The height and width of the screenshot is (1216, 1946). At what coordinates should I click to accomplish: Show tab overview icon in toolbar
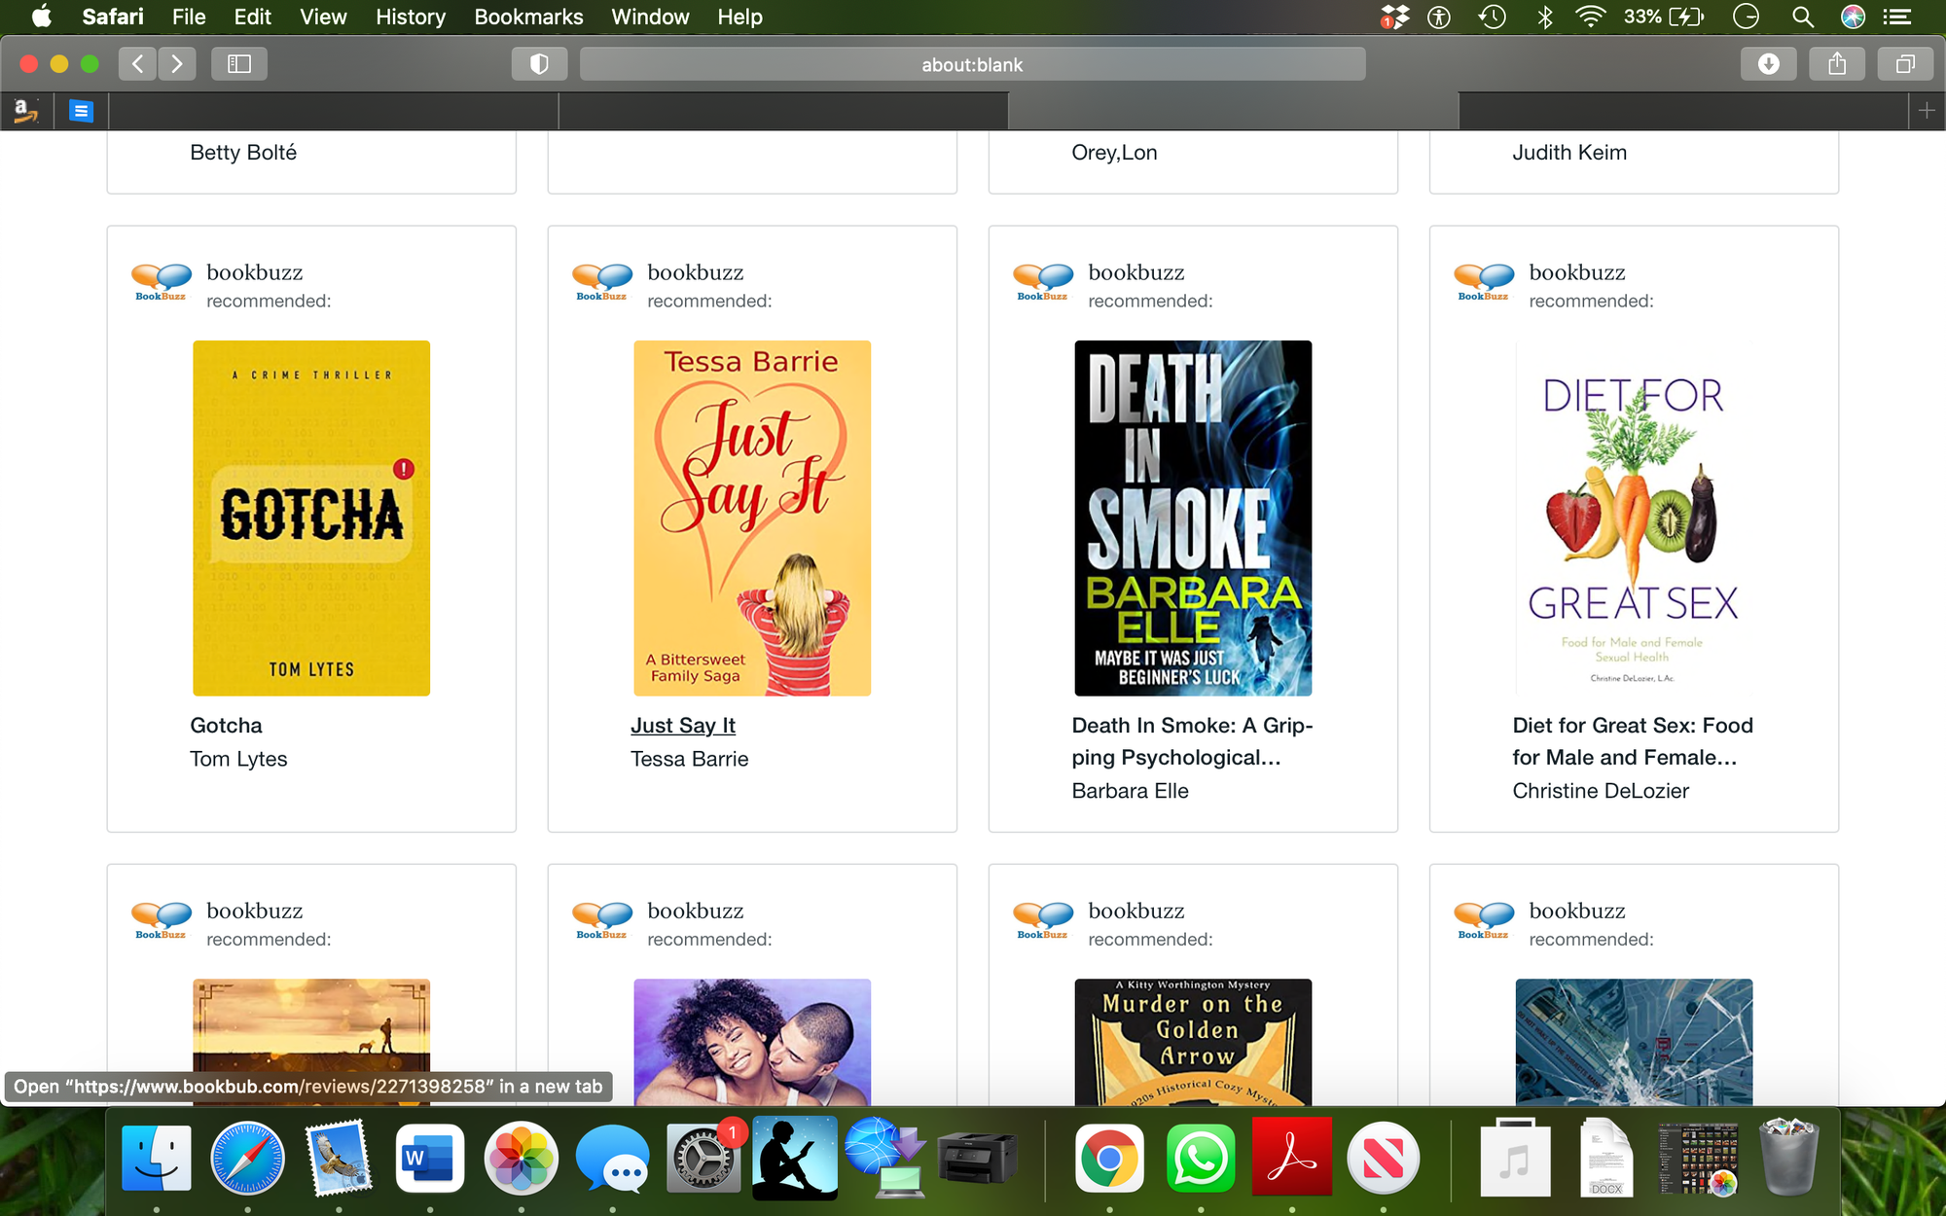(1905, 64)
